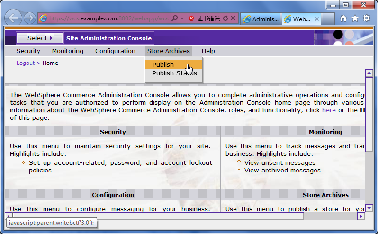This screenshot has height=234, width=378.
Task: Go forward with the browser Forward arrow
Action: (x=30, y=18)
